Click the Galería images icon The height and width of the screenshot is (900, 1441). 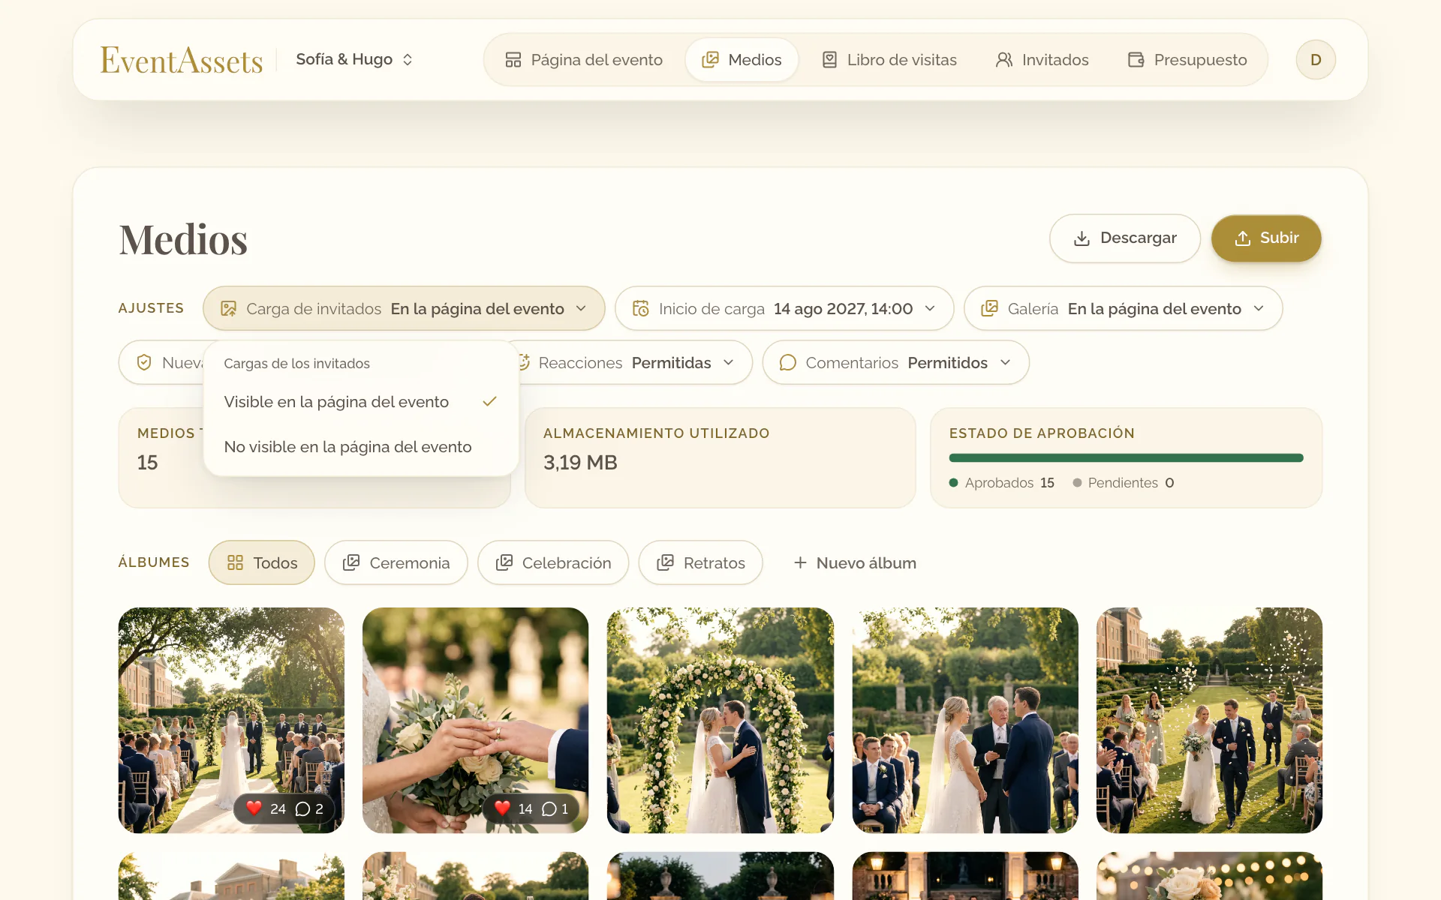click(x=990, y=308)
